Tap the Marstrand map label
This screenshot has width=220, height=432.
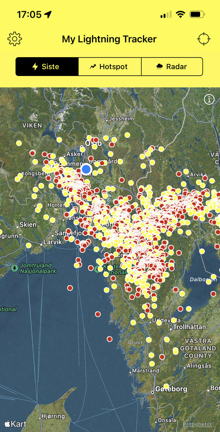tap(145, 371)
